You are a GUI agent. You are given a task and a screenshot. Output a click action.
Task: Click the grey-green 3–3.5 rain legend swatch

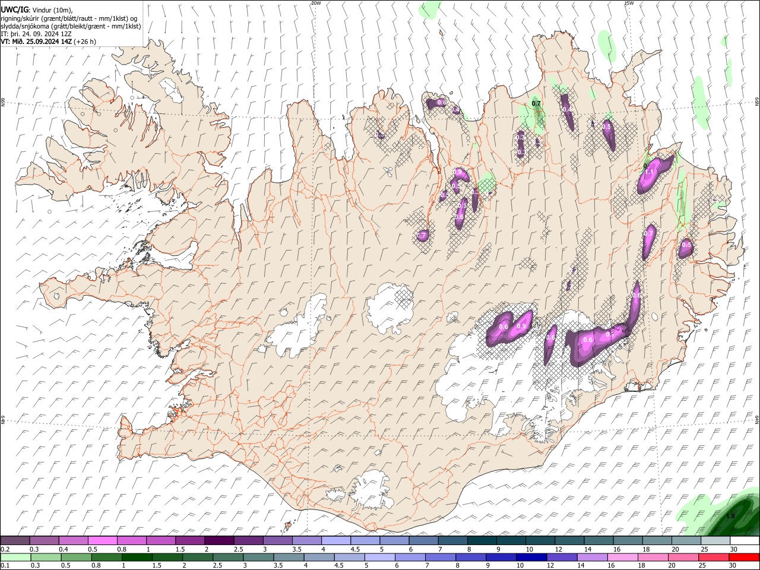(258, 557)
